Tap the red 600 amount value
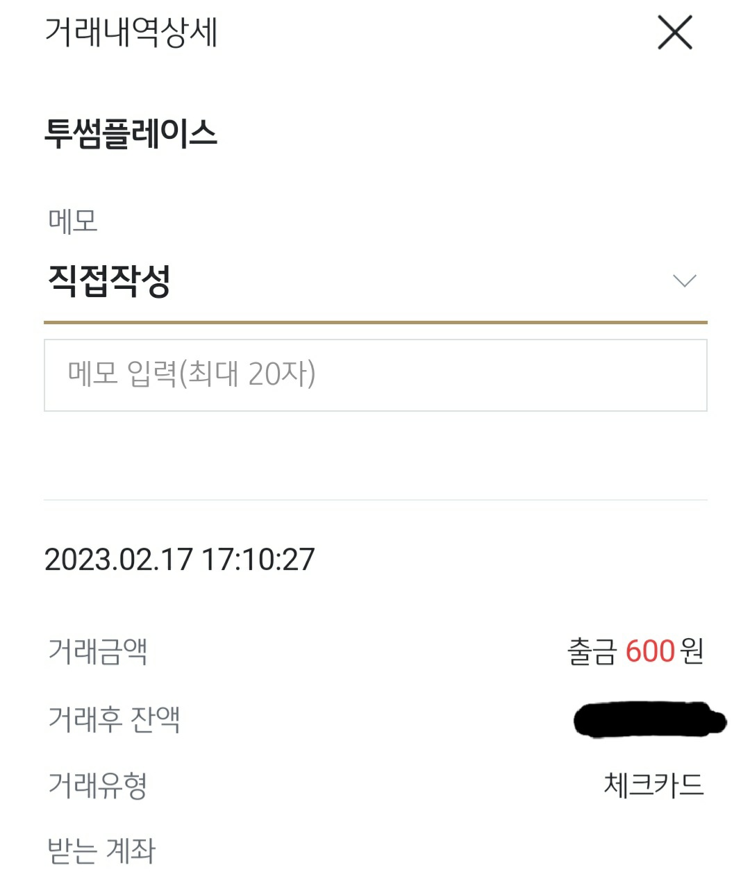Screen dimensions: 750x888 (650, 651)
